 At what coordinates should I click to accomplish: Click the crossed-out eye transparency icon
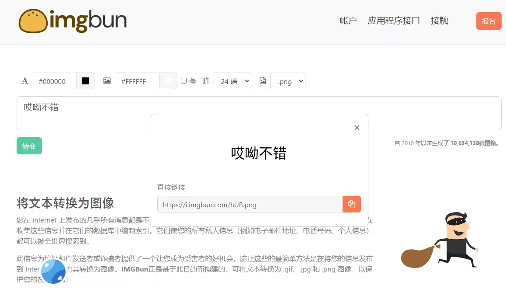pos(193,81)
